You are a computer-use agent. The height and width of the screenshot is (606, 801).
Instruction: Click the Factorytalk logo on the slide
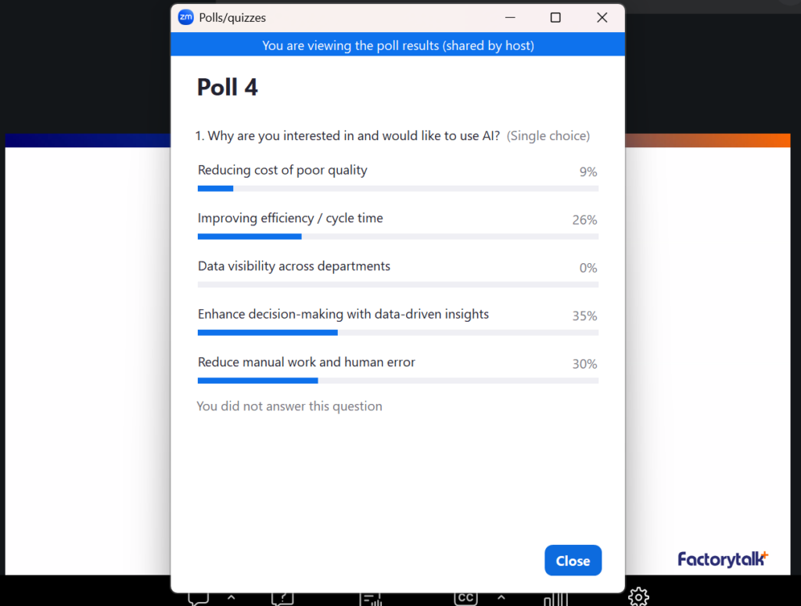[x=723, y=559]
